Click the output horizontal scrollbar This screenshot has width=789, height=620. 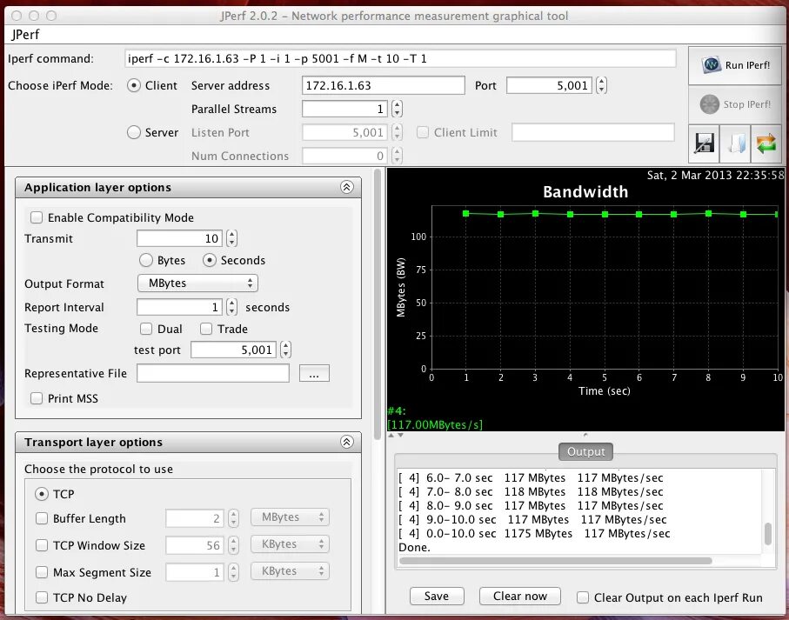(x=556, y=561)
